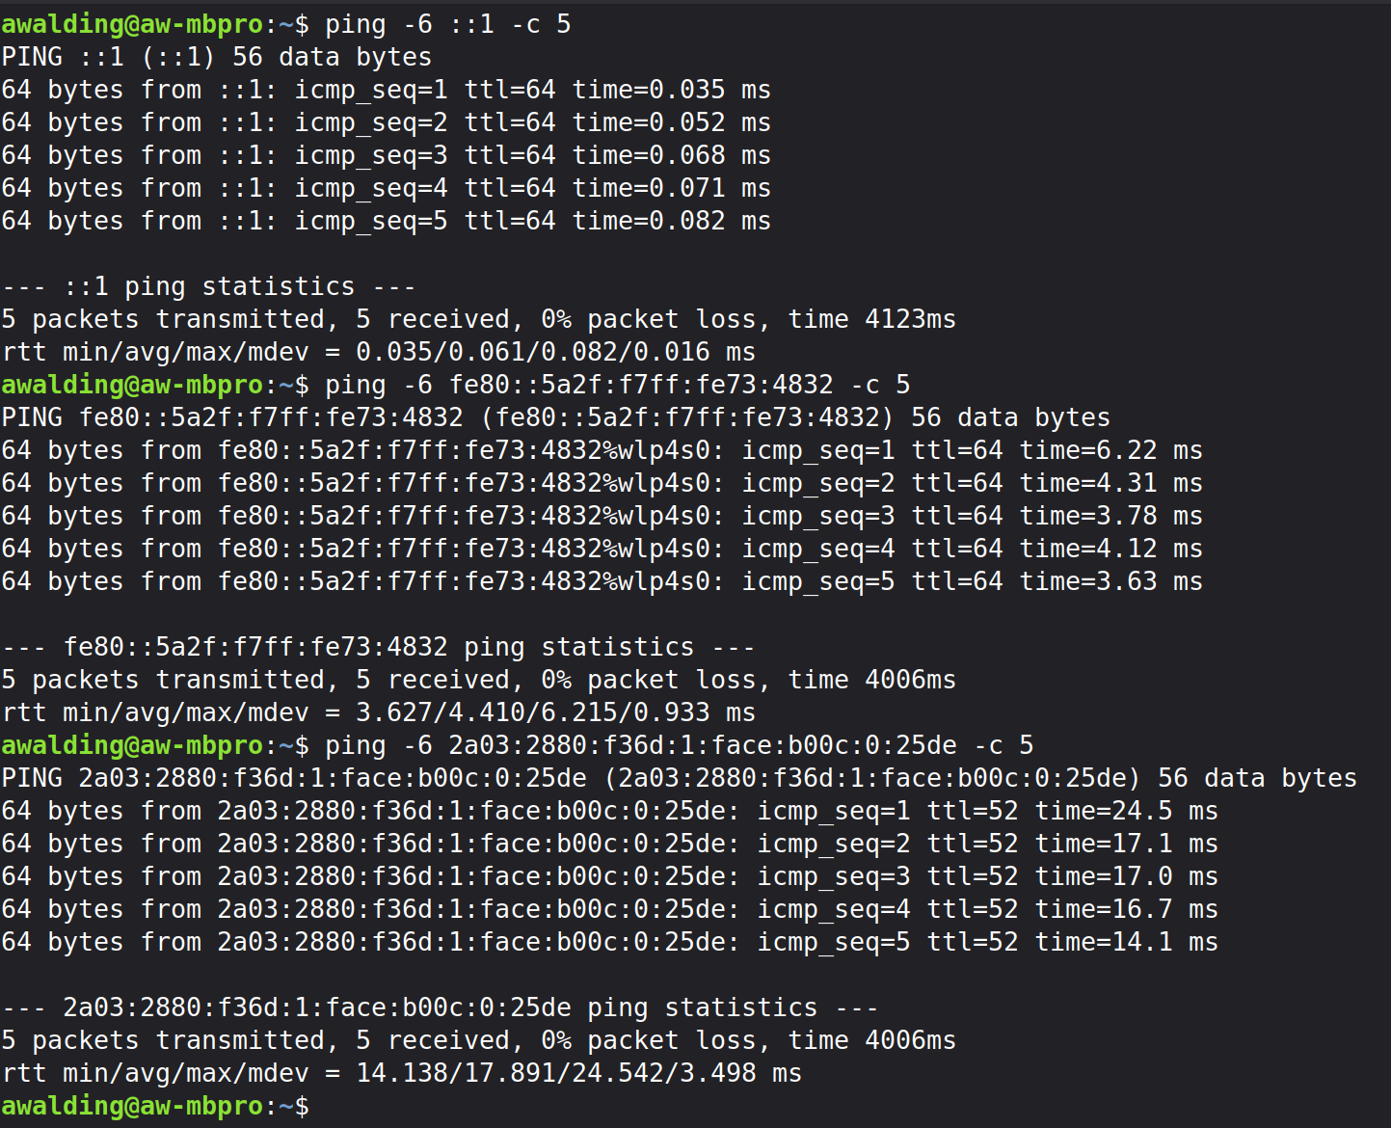Select the time=14.1 ms reply value

(x=1126, y=942)
